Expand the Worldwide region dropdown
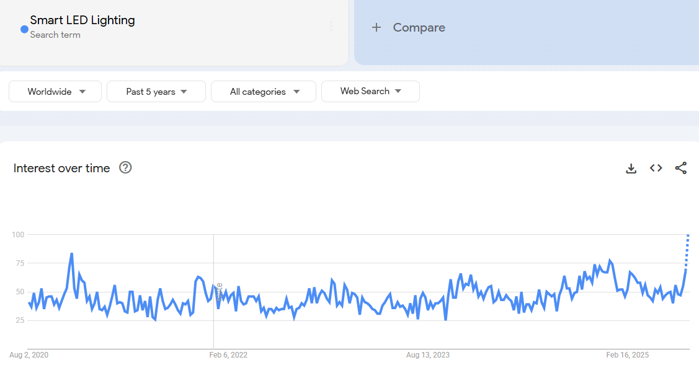Screen dimensions: 699x373 [55, 92]
